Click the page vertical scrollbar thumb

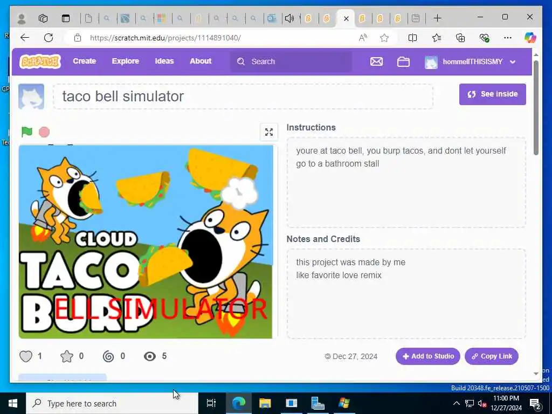(536, 107)
